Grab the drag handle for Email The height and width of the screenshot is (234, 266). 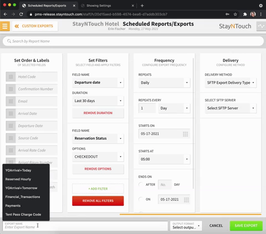click(11, 101)
